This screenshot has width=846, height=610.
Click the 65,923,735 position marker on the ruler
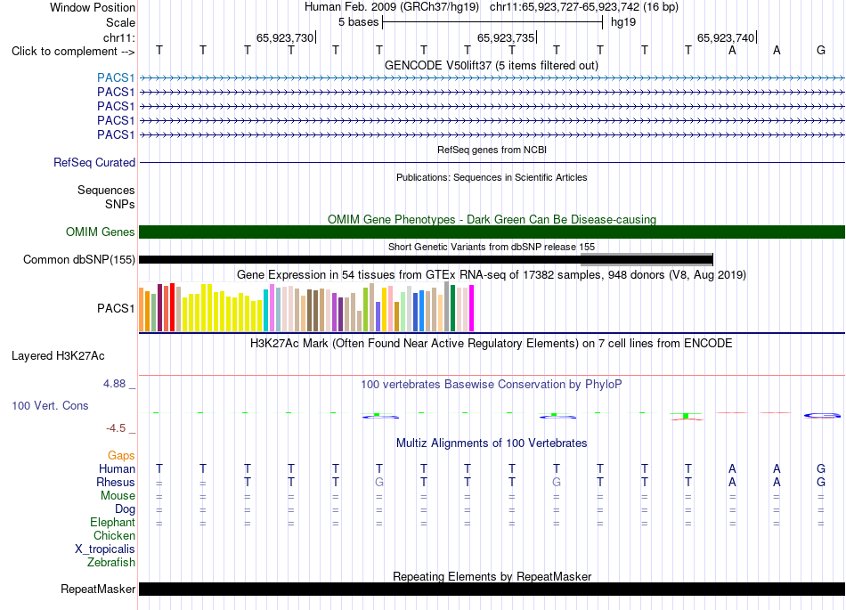(506, 37)
